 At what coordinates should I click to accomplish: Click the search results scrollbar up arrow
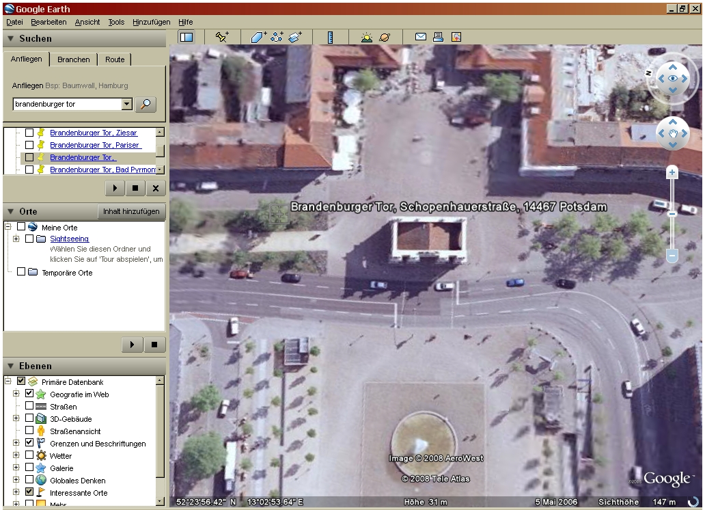[160, 133]
